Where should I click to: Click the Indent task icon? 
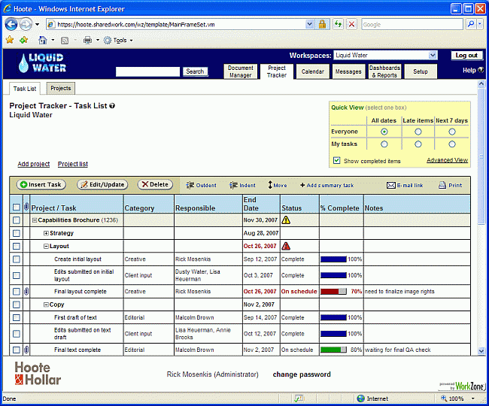233,185
